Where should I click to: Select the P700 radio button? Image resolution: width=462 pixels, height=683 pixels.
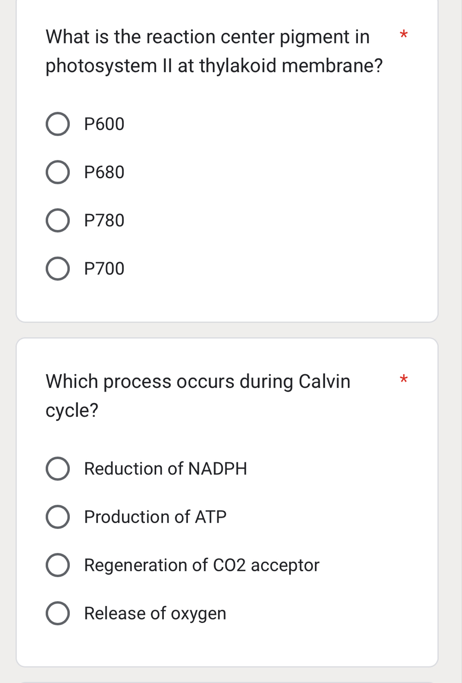click(57, 268)
